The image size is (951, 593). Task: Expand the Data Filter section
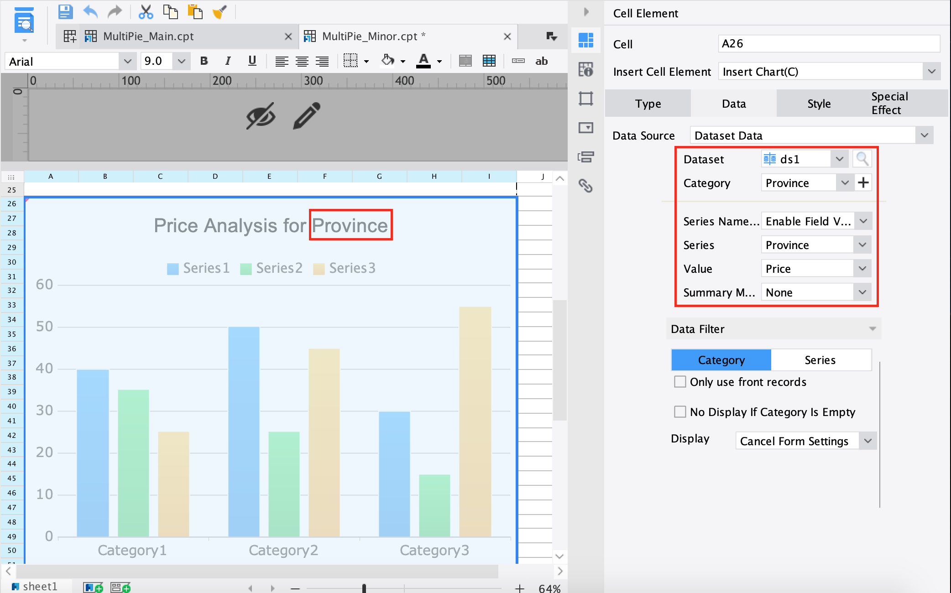[872, 328]
